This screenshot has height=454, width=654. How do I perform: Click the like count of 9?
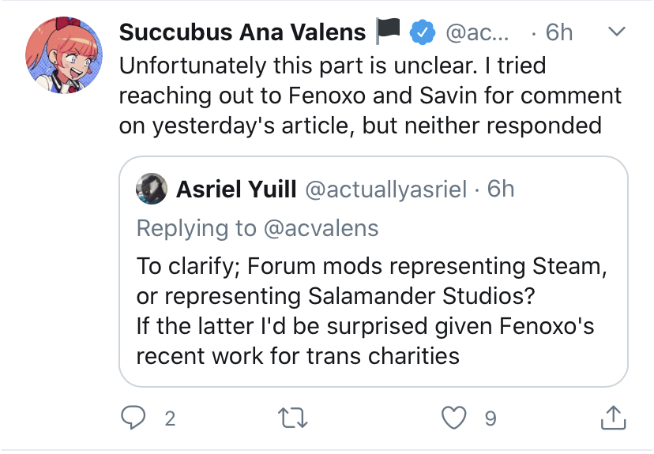[x=490, y=418]
